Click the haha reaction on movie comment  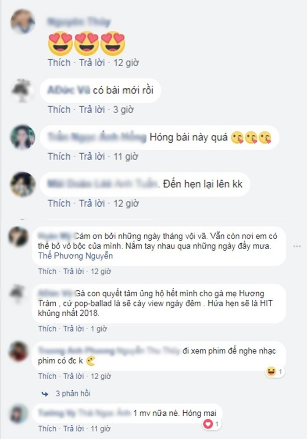pyautogui.click(x=271, y=372)
